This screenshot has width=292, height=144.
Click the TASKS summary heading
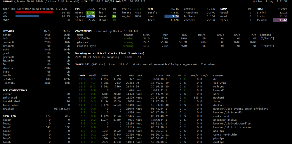(x=79, y=64)
